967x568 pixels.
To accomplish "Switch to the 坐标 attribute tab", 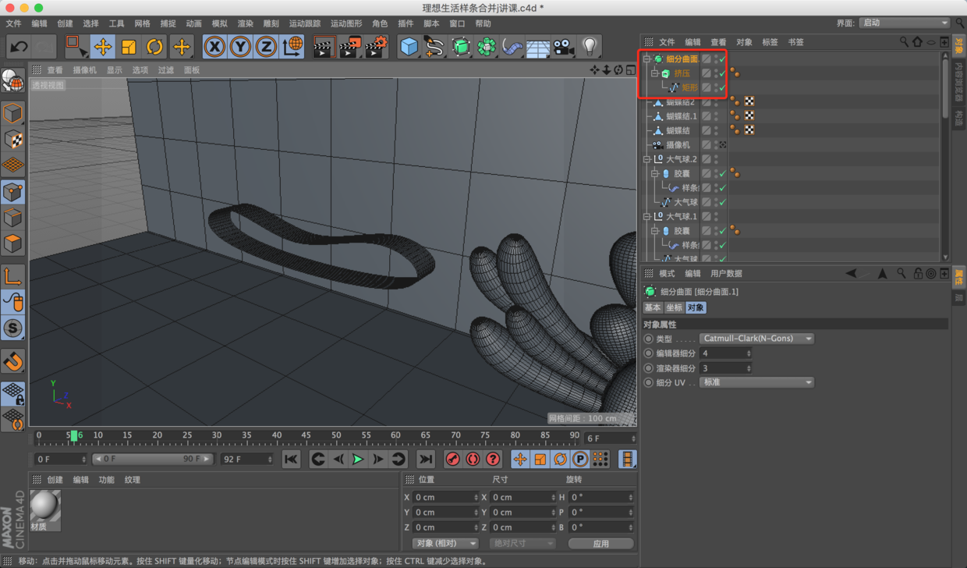I will point(674,307).
